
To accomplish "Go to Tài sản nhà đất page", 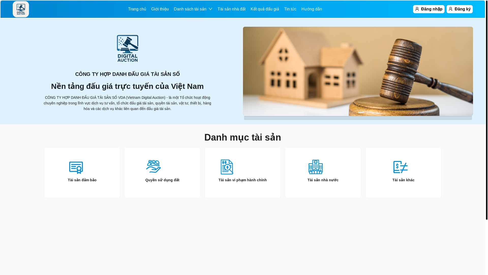I will click(x=232, y=9).
